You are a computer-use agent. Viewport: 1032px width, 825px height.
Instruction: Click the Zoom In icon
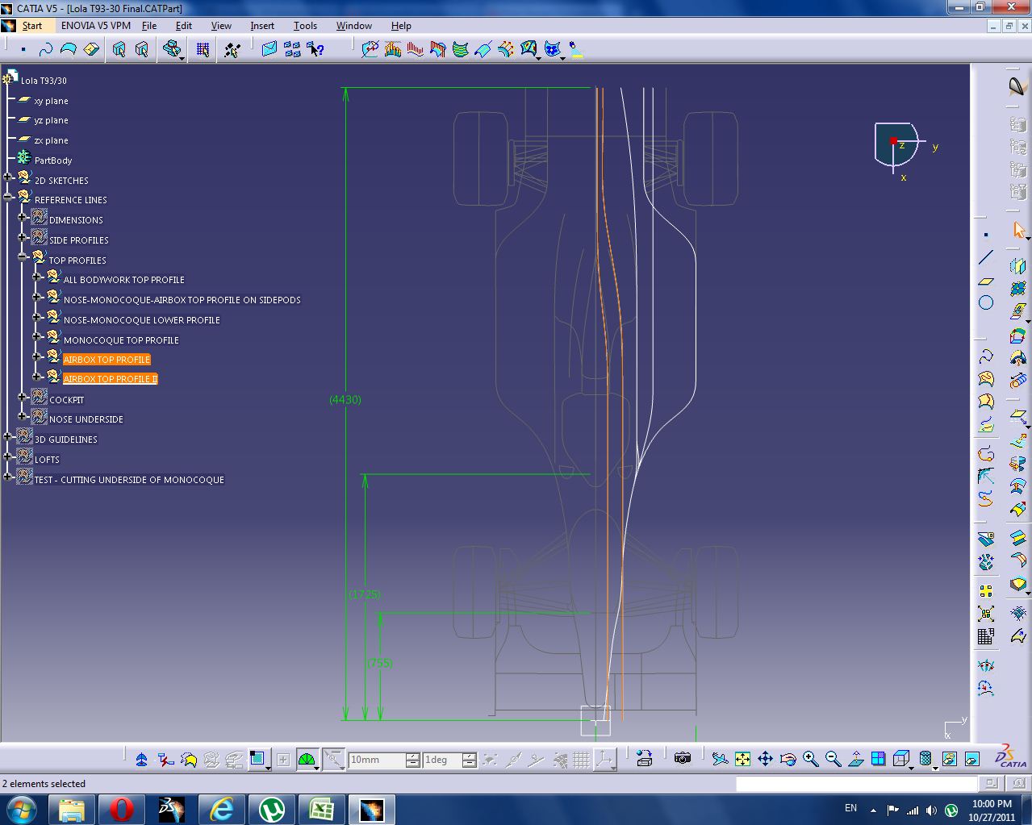tap(810, 759)
